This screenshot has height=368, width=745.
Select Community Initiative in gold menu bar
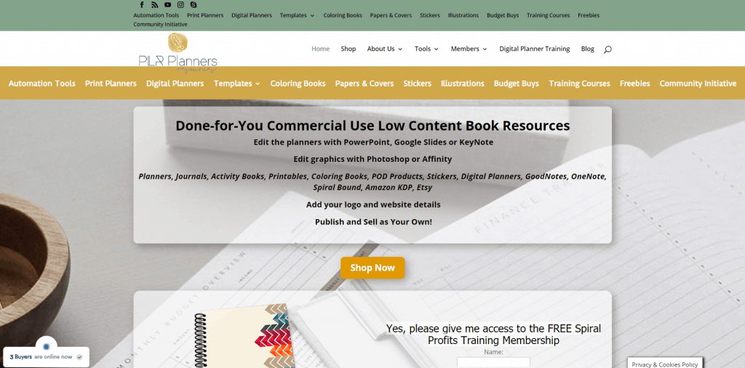point(698,83)
